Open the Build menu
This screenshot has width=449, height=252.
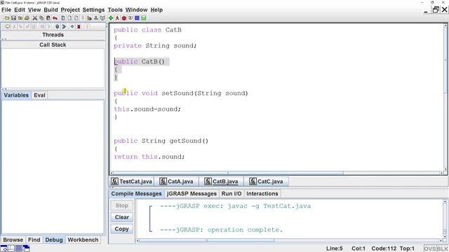click(51, 10)
